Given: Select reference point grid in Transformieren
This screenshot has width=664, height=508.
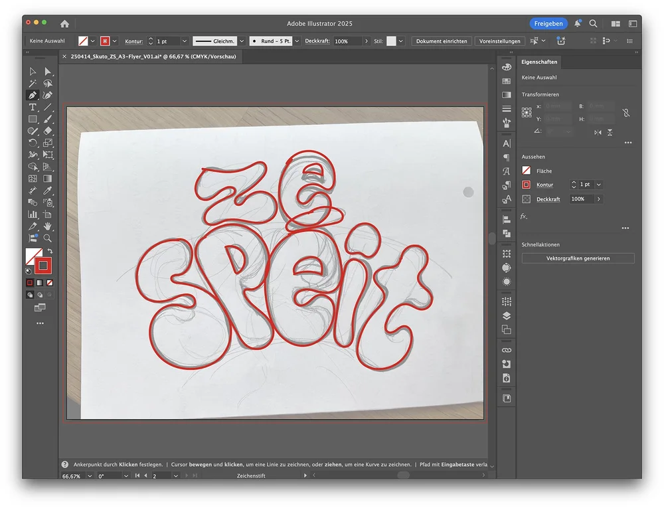Looking at the screenshot, I should 527,112.
